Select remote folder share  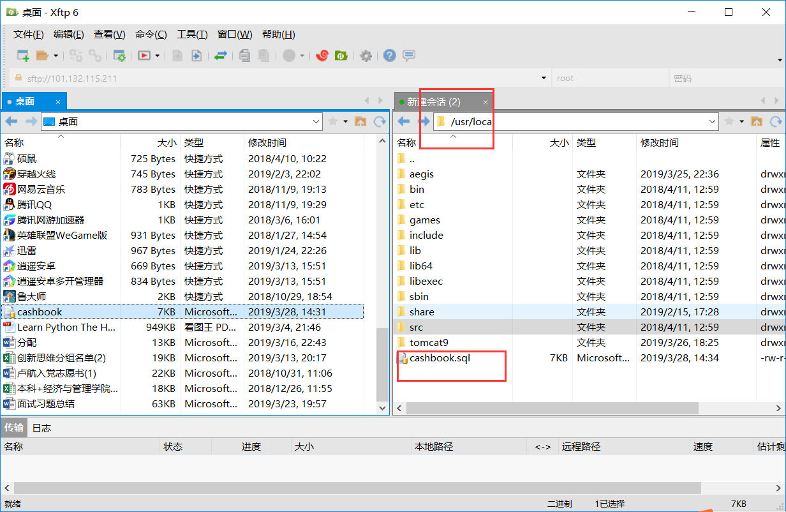tap(589, 312)
